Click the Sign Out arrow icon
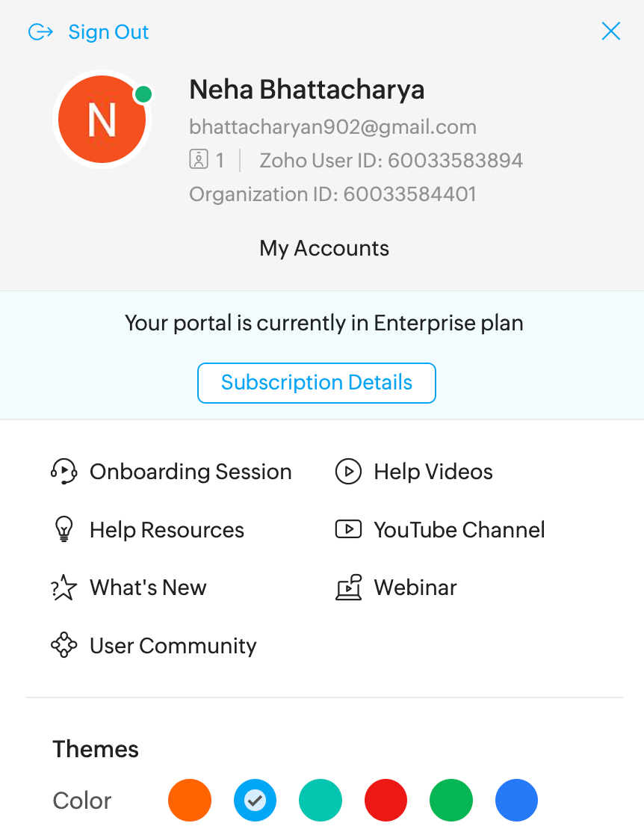Viewport: 644px width, 826px height. [x=40, y=32]
